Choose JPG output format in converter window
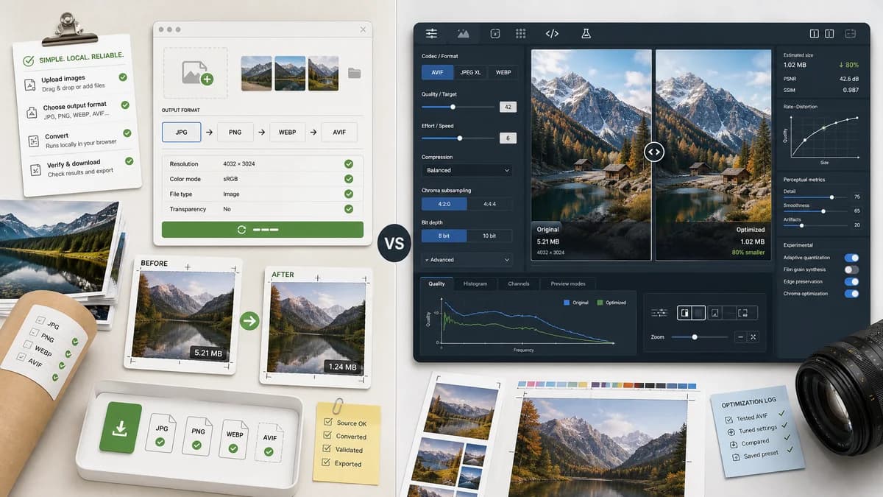883x497 pixels. (x=181, y=133)
